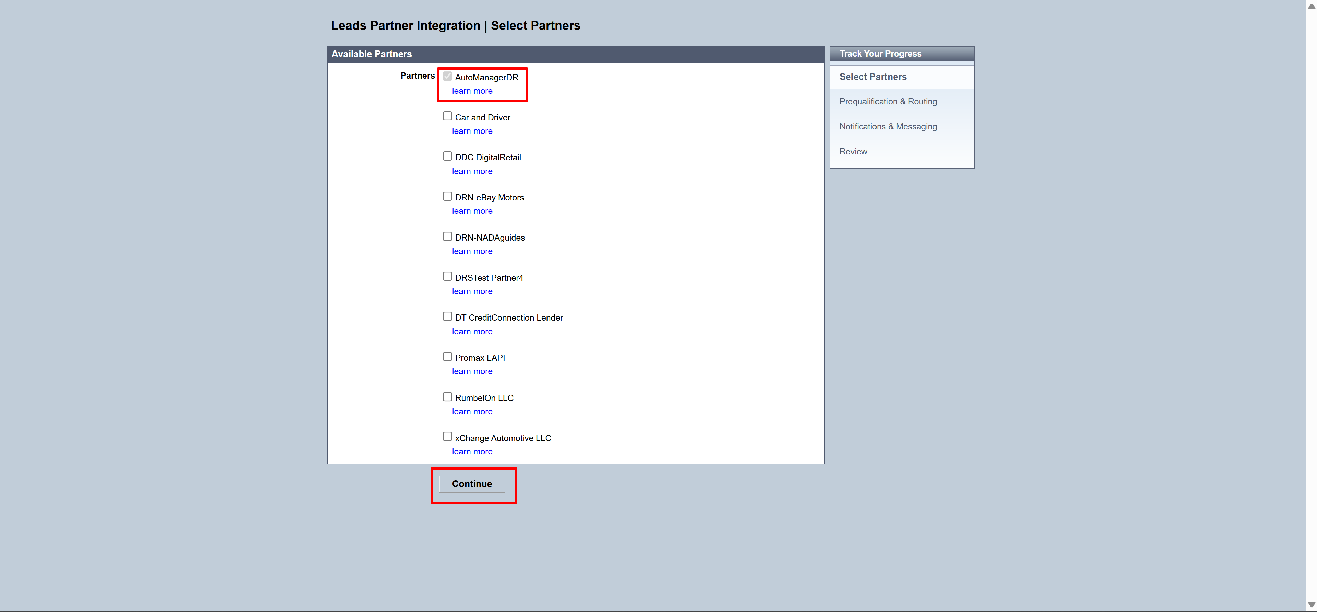Click the Promax LAPI label

480,358
